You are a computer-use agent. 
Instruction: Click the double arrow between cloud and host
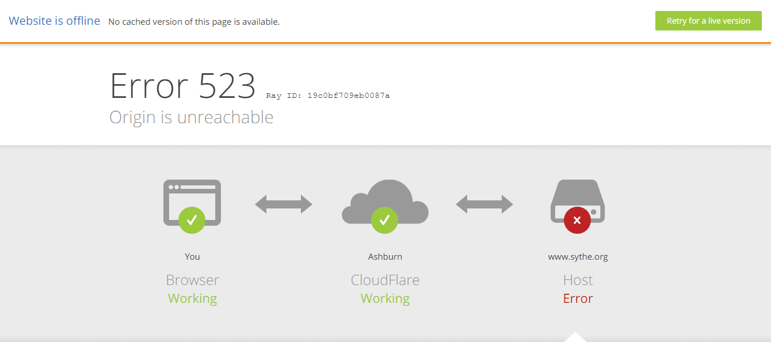pyautogui.click(x=484, y=204)
